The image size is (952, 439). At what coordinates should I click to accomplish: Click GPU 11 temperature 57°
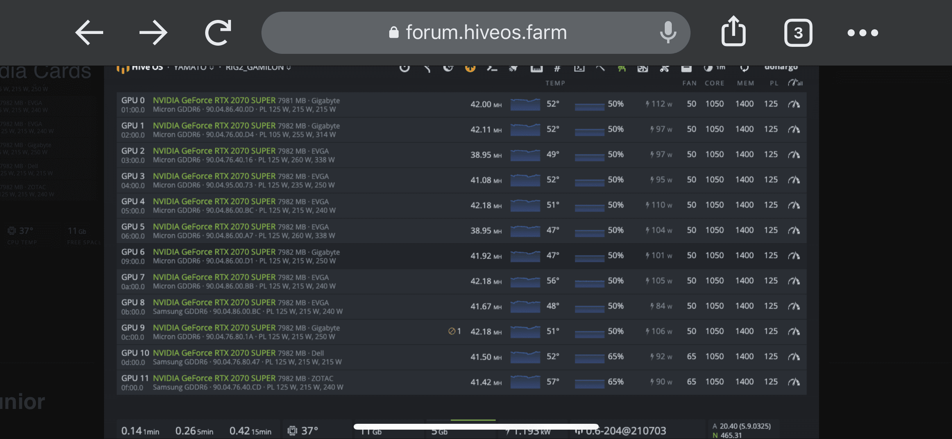pos(553,382)
